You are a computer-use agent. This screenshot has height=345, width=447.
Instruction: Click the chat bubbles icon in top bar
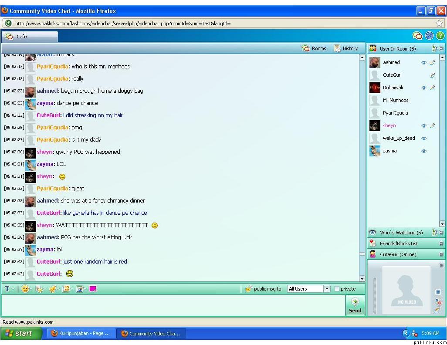[417, 36]
